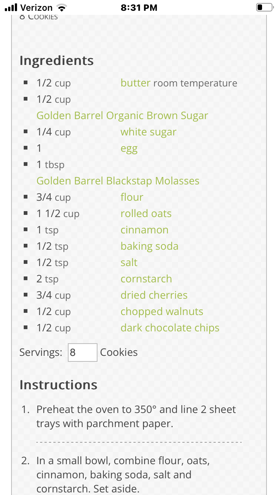Viewport: 278px width, 495px height.
Task: Tap the 8:31 PM clock
Action: [139, 7]
